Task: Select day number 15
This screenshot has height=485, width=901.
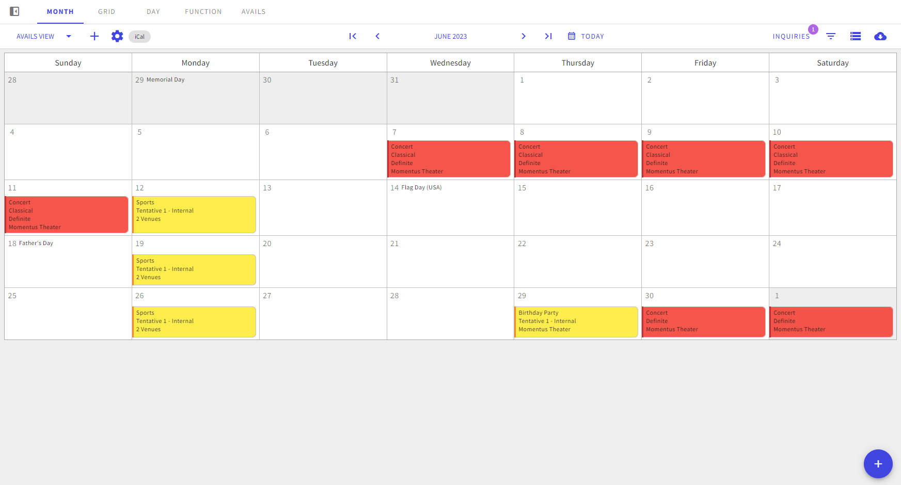Action: click(x=522, y=188)
